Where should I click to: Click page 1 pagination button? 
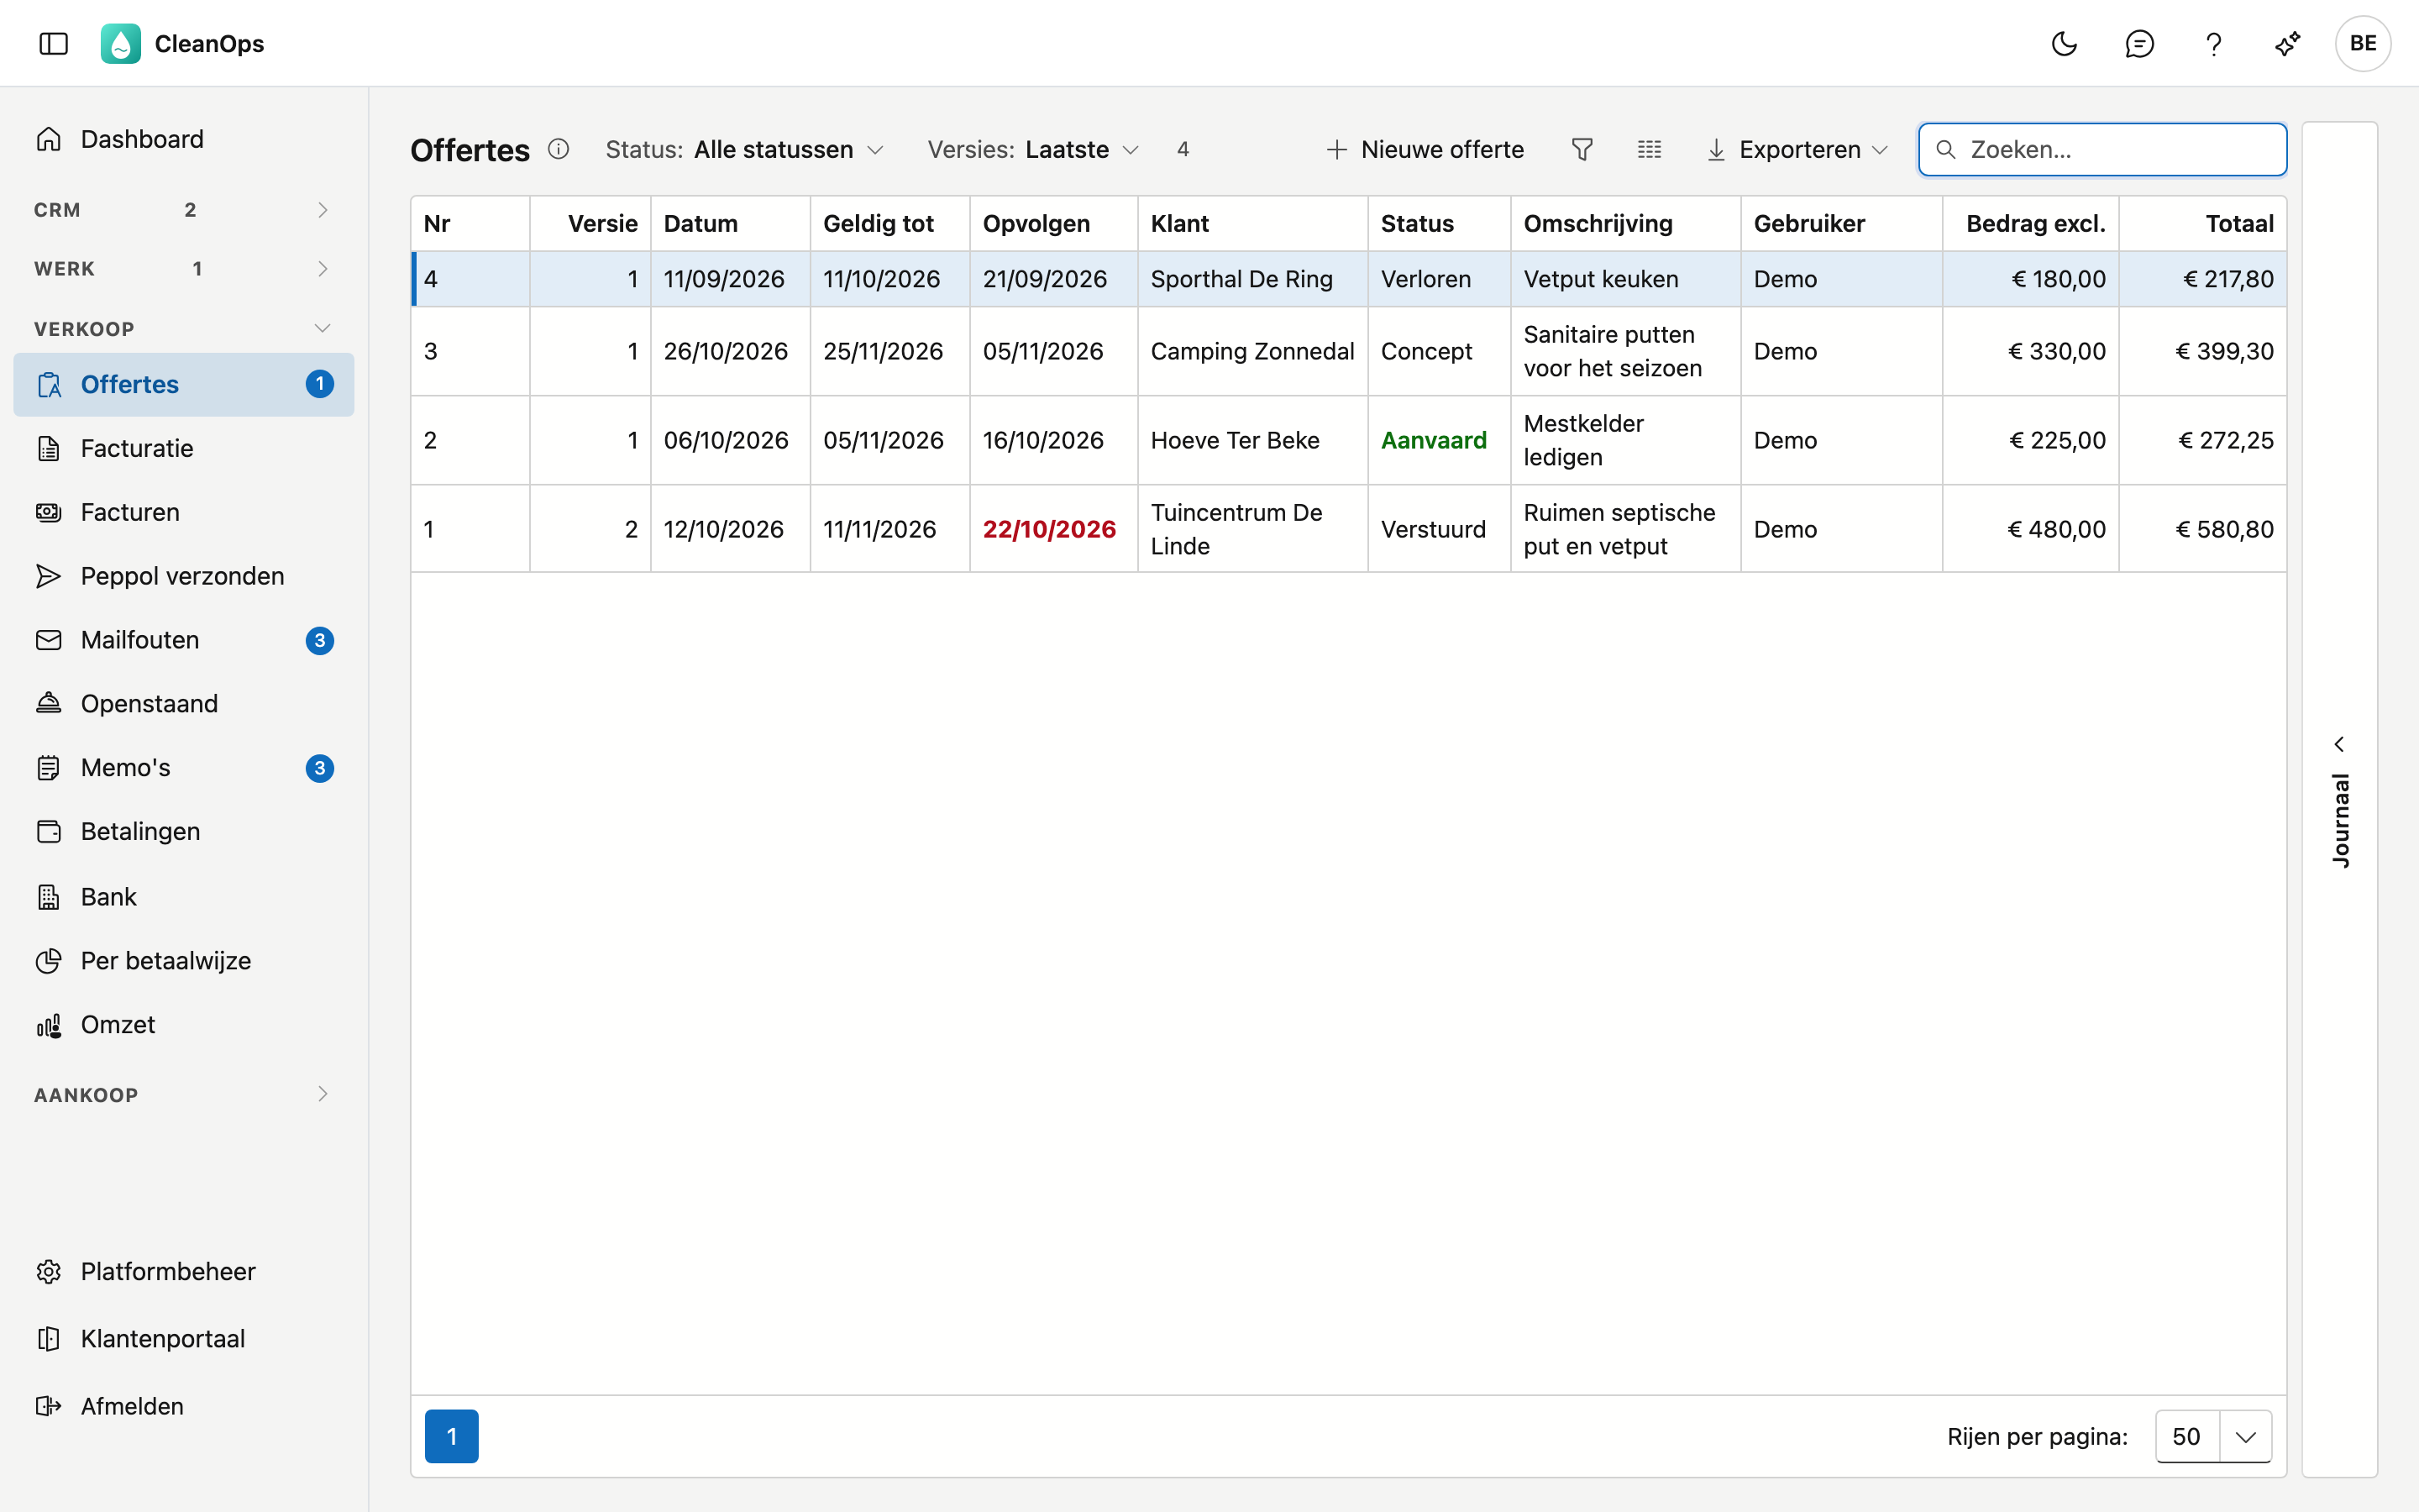click(452, 1436)
